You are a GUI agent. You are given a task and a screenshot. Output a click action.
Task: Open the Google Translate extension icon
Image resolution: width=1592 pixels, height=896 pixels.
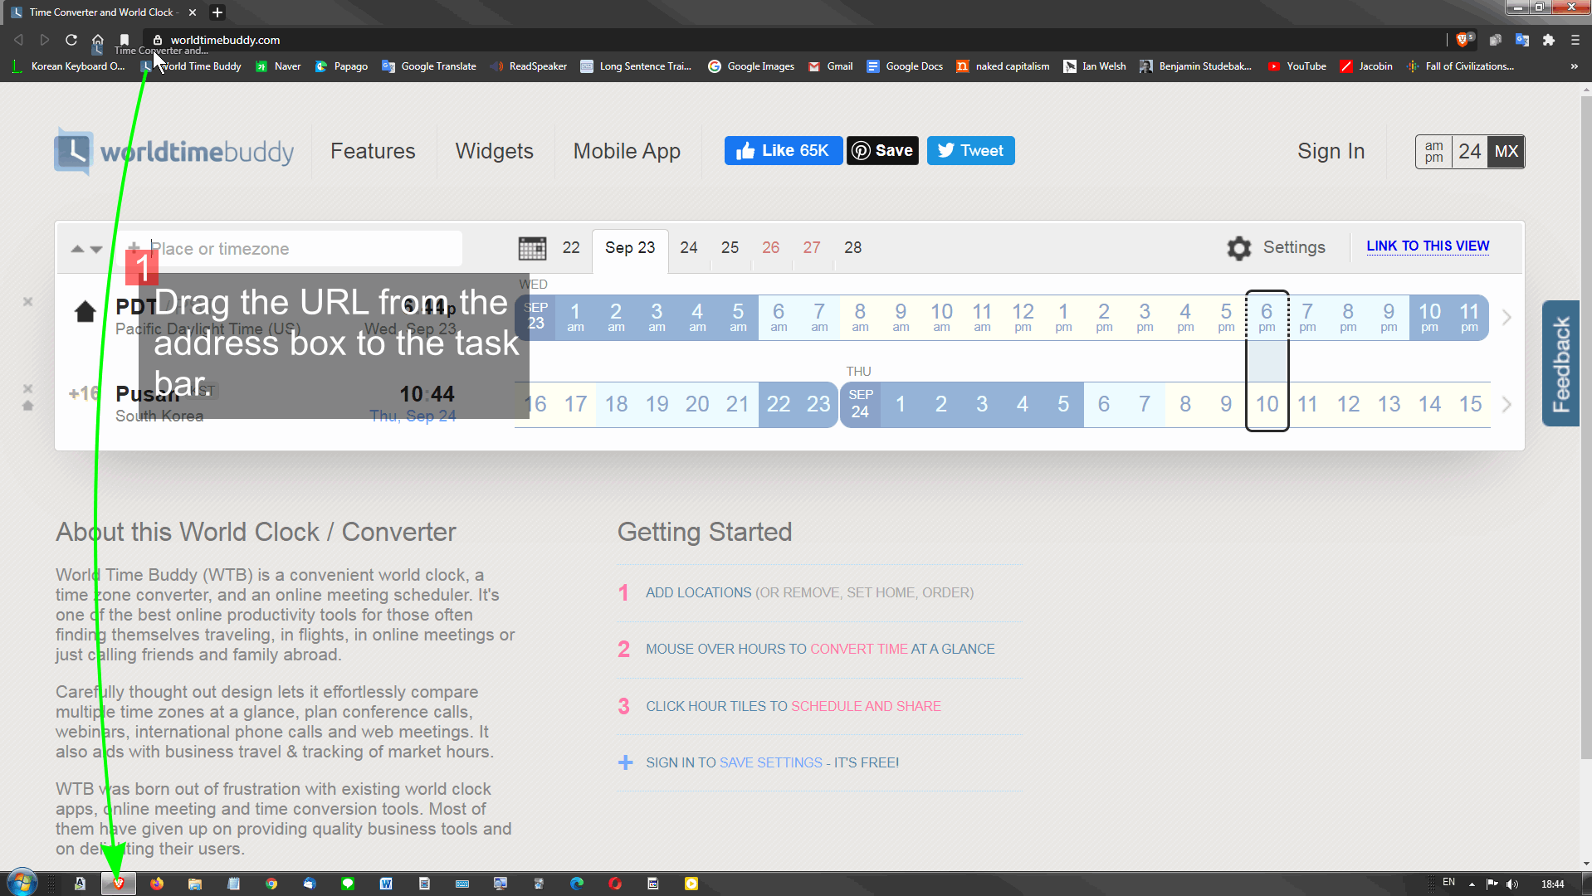pyautogui.click(x=1522, y=40)
